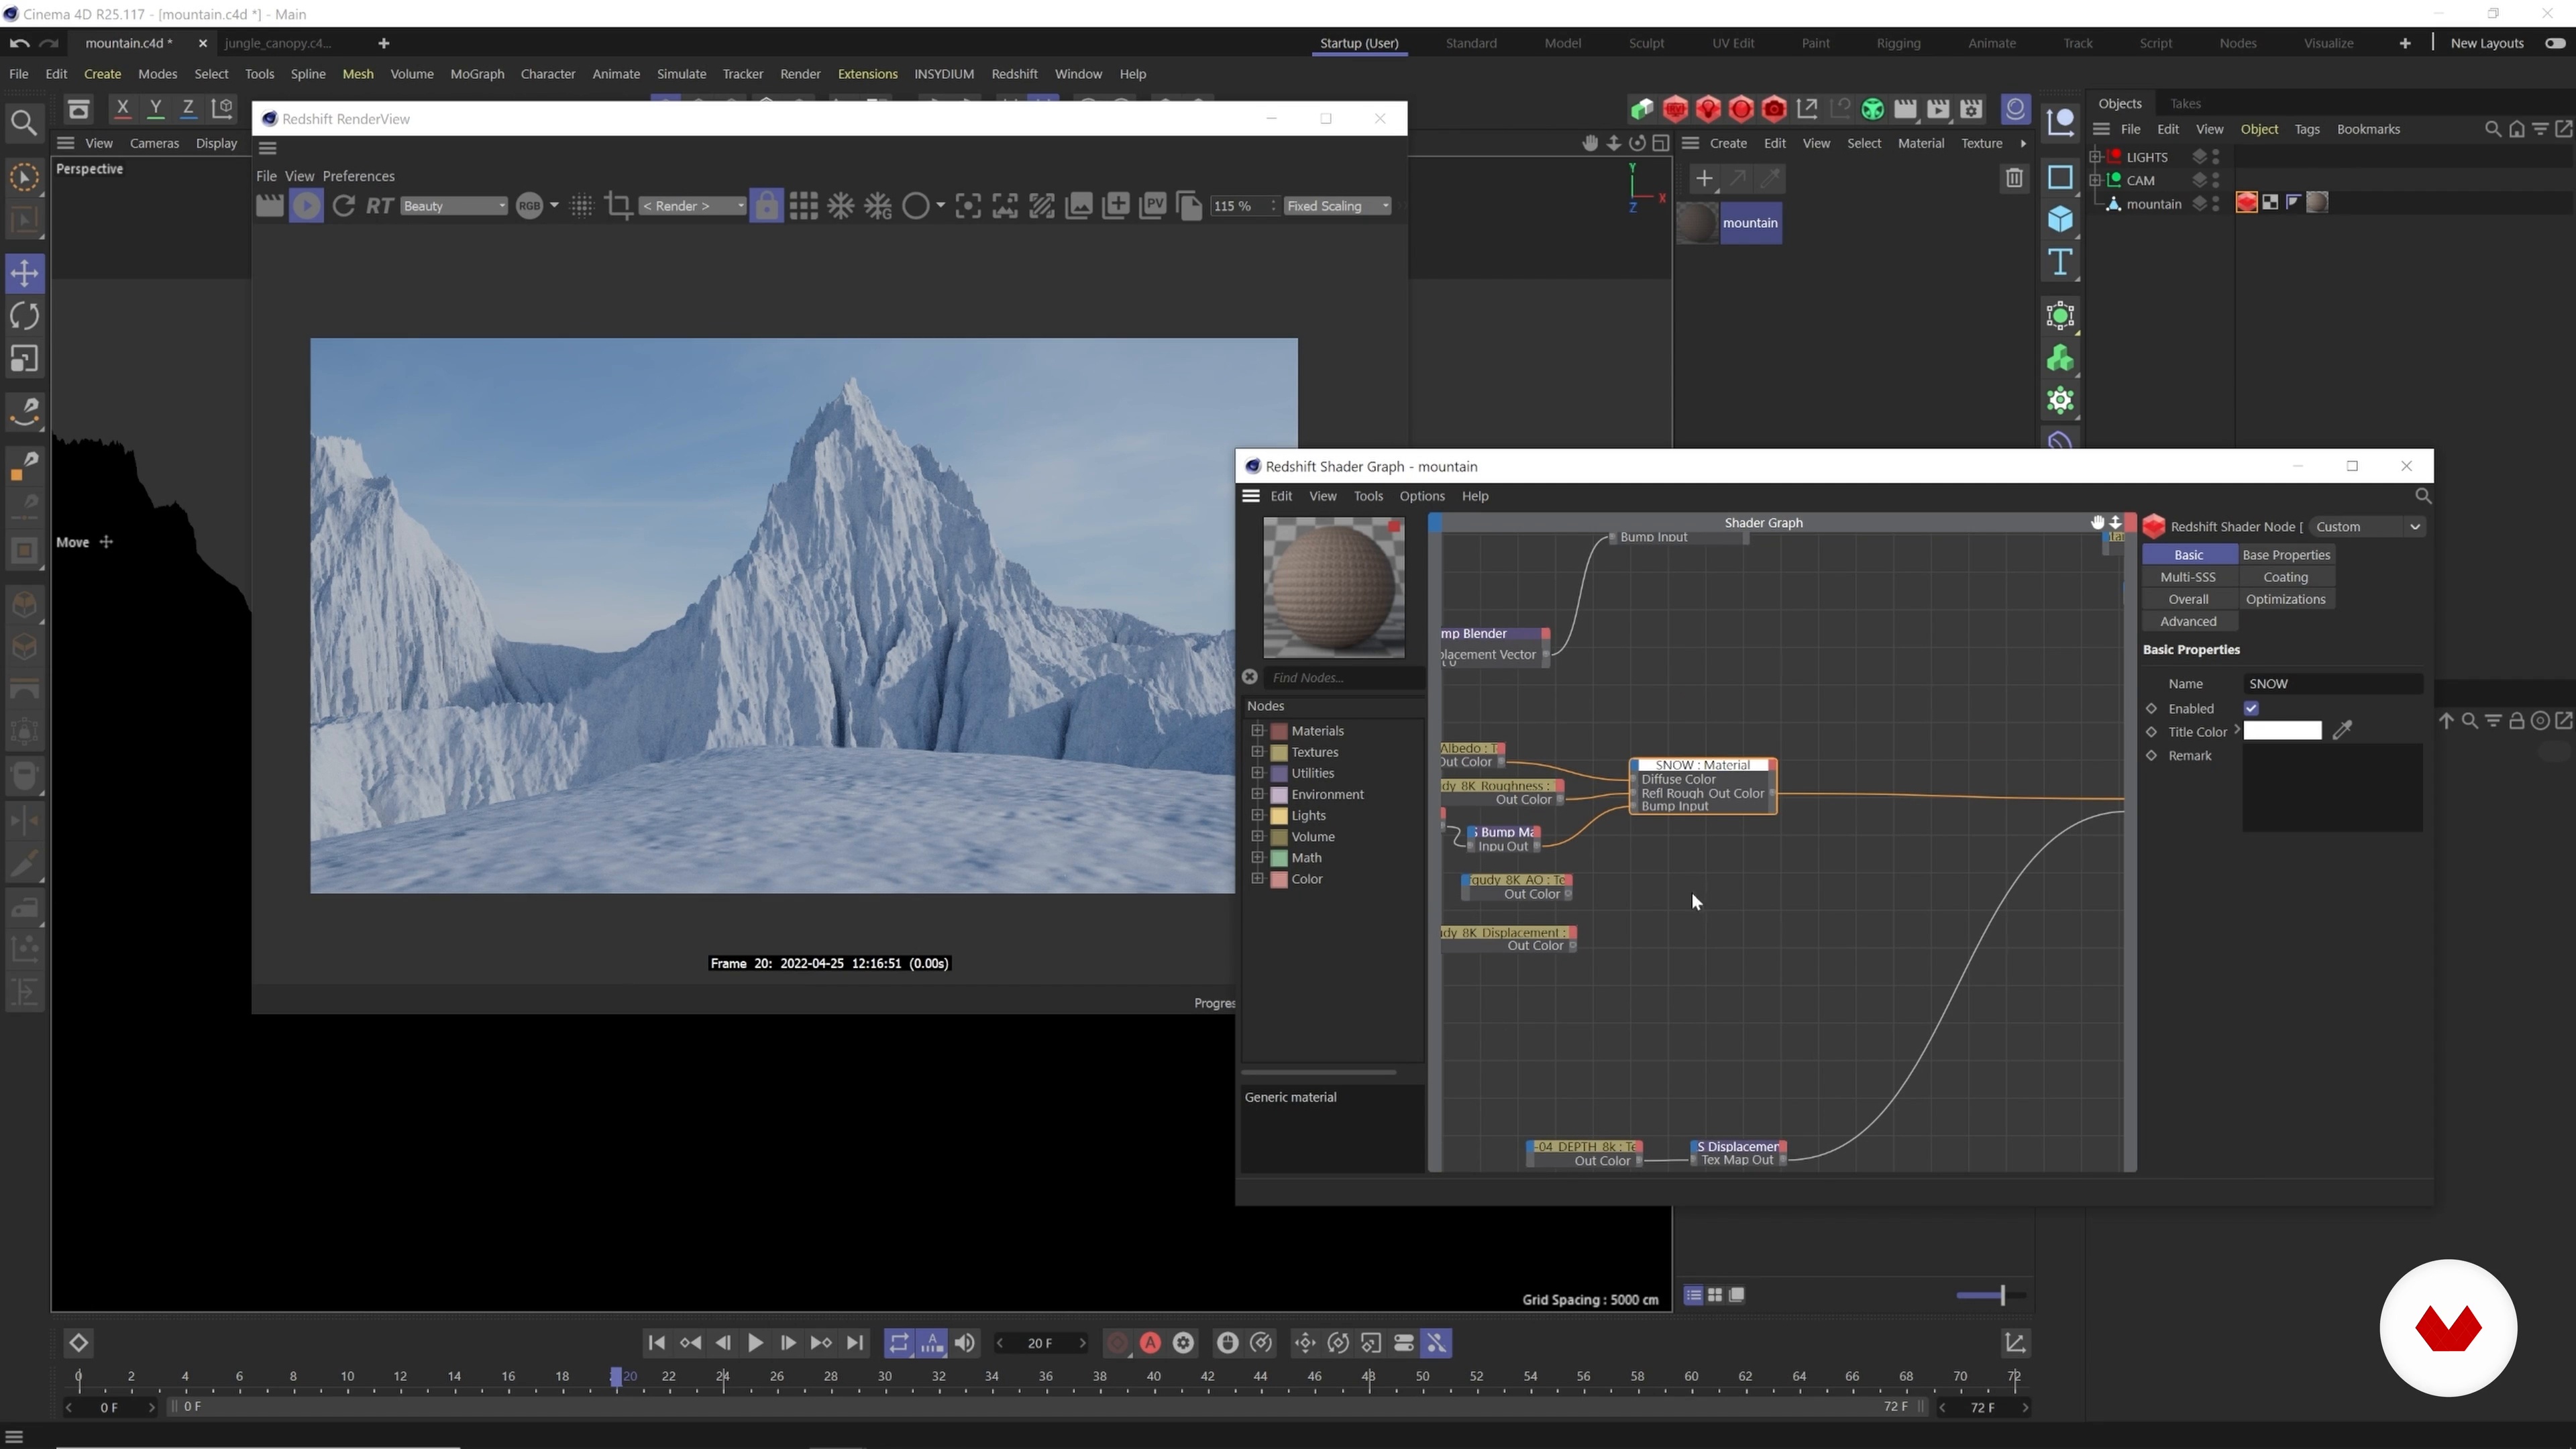
Task: Add a cube primitive from right toolbar
Action: pos(2060,219)
